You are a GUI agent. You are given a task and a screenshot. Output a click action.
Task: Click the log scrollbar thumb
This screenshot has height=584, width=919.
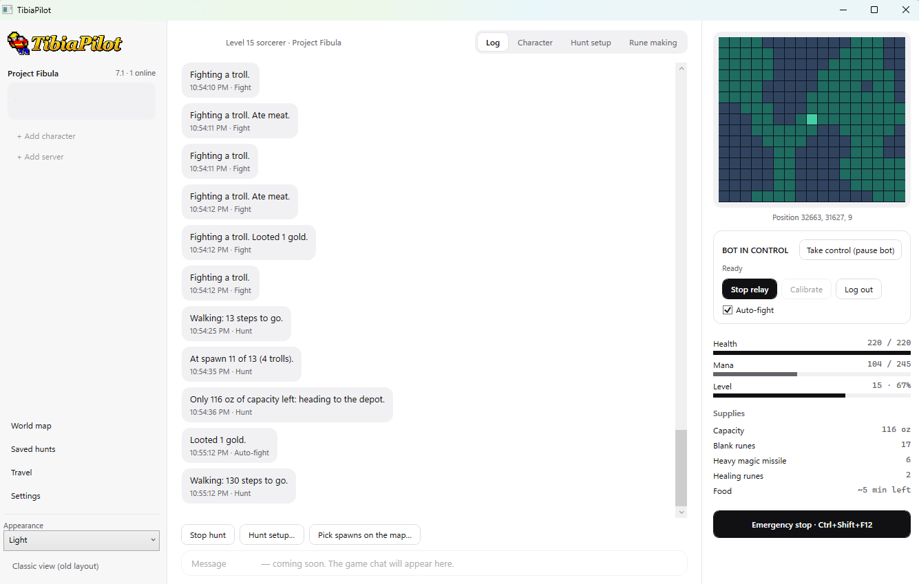pos(682,468)
